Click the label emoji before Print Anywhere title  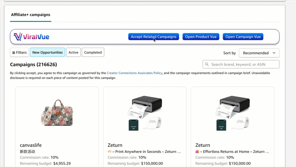109,152
